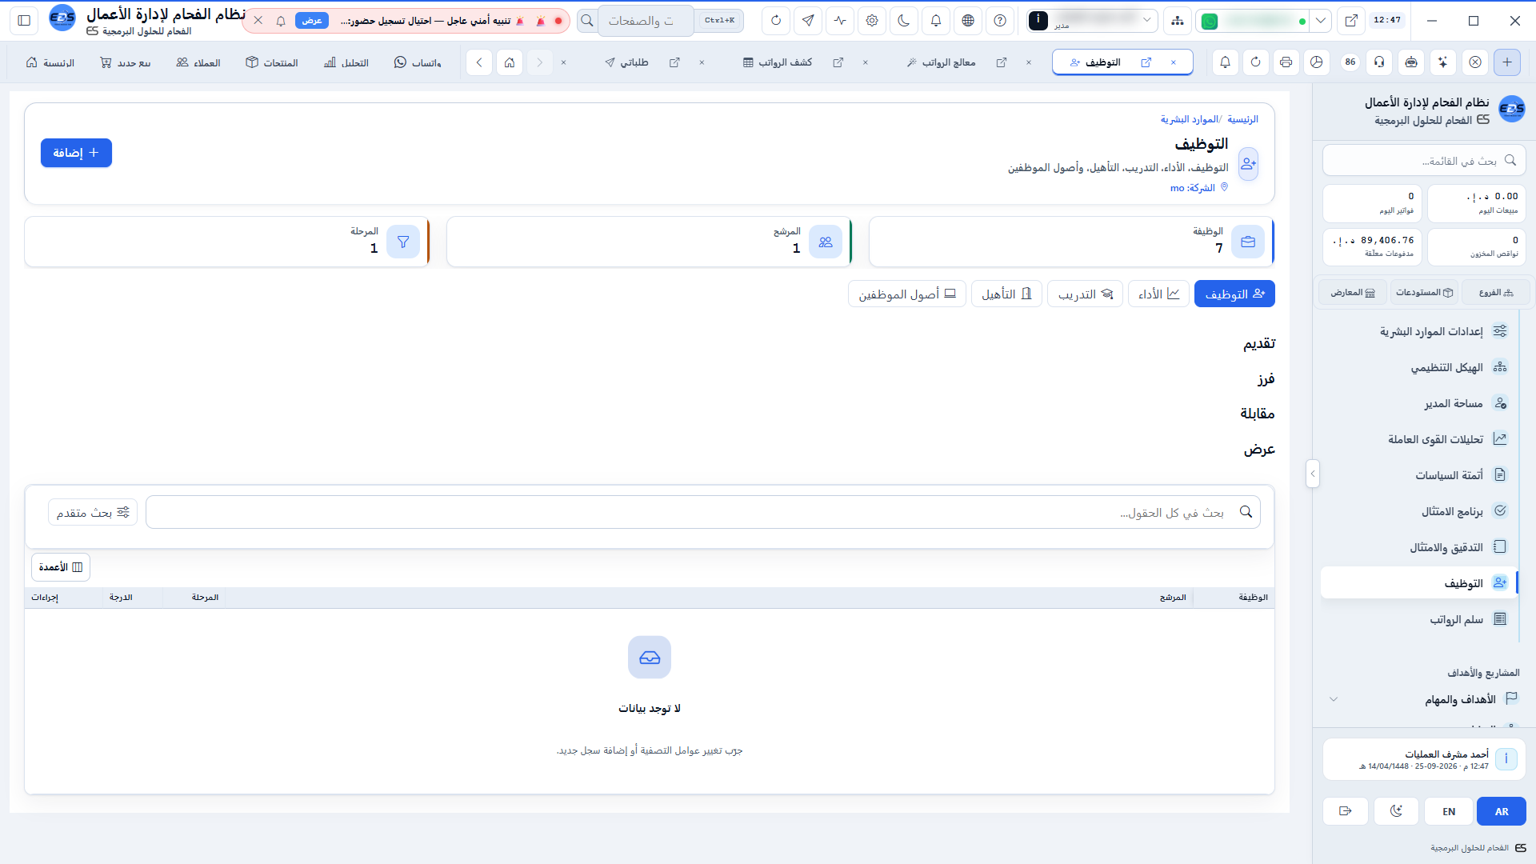Focus the pages search box
The image size is (1536, 864).
click(646, 21)
